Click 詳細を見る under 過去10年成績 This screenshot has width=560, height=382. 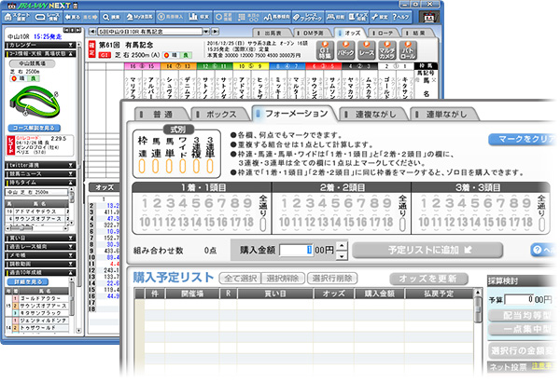coord(28,281)
